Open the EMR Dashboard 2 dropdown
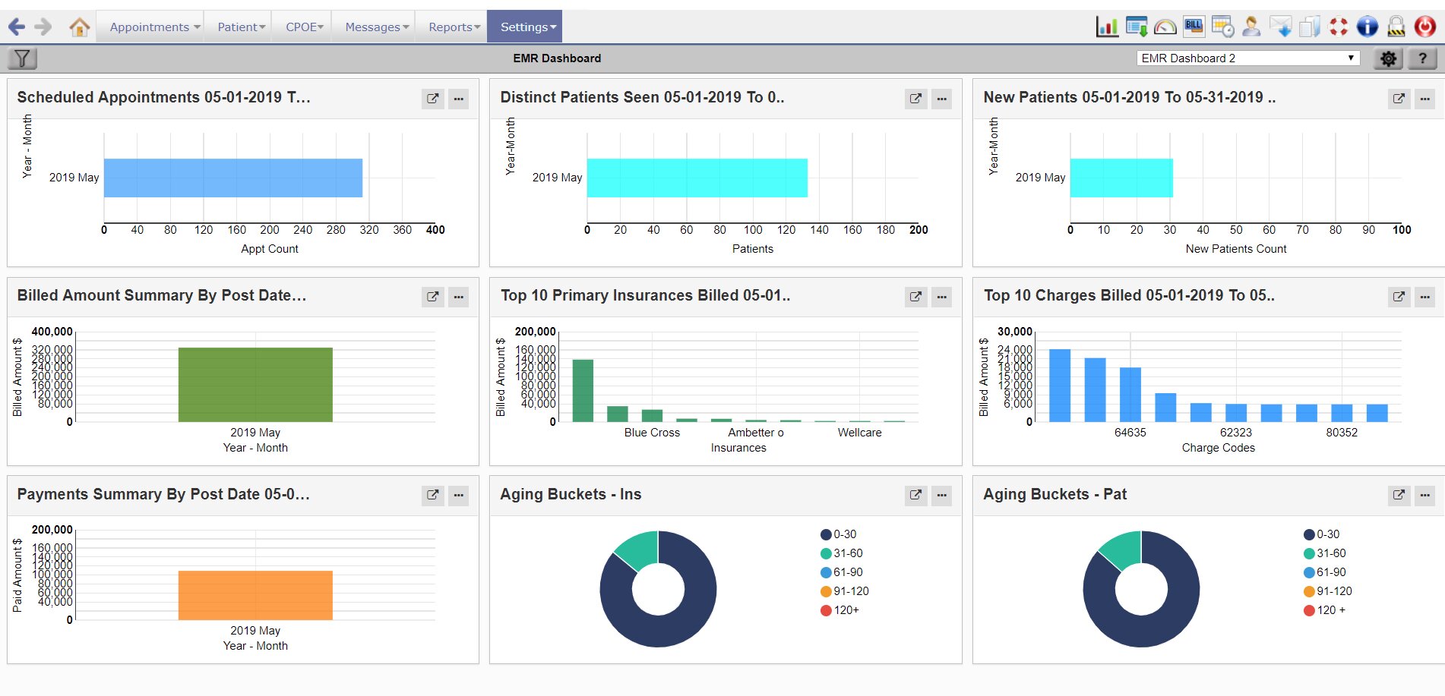The height and width of the screenshot is (696, 1445). point(1247,58)
